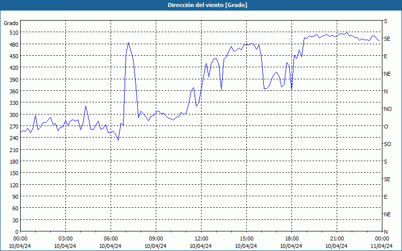402x251 pixels.
Task: Click the 15:00 time axis label
Action: pyautogui.click(x=246, y=239)
